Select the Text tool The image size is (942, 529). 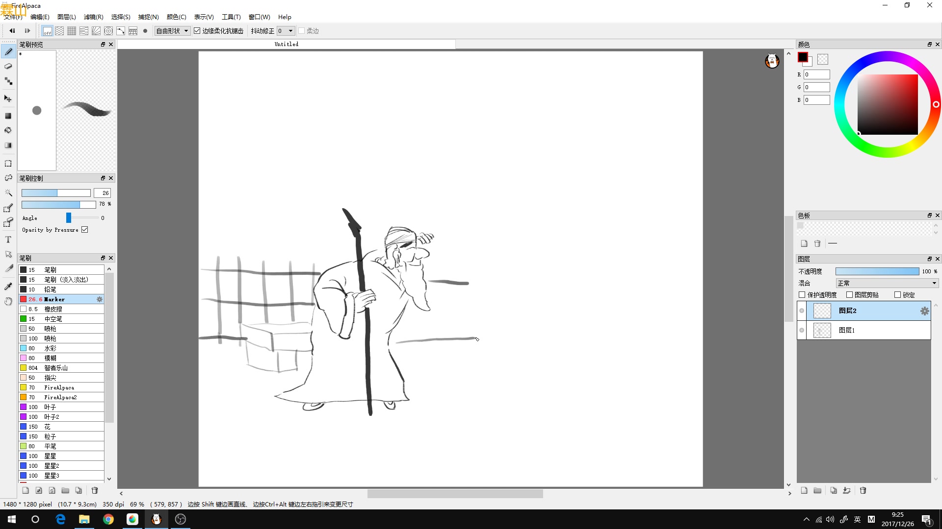click(8, 240)
